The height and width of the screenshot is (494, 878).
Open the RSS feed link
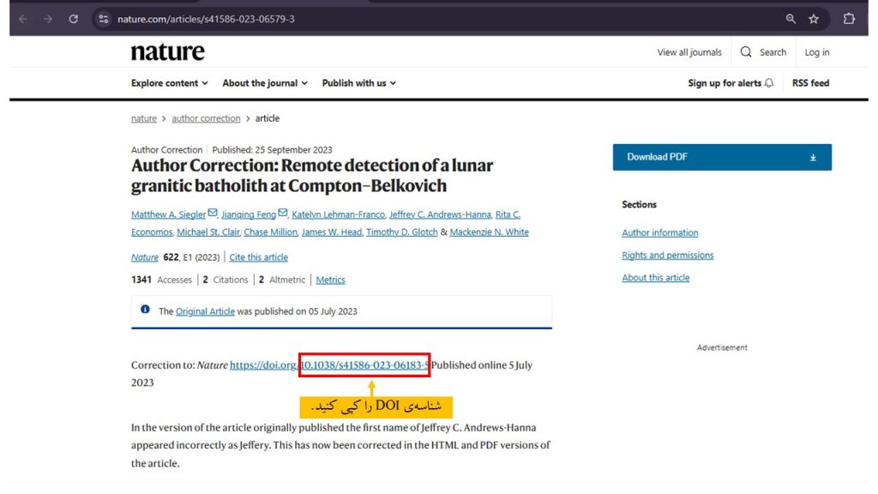tap(810, 83)
